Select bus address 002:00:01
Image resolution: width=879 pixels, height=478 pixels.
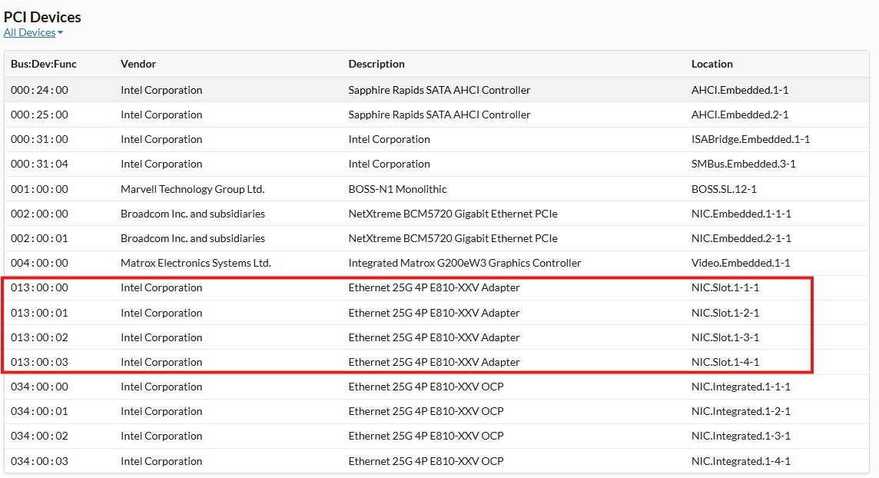tap(39, 239)
